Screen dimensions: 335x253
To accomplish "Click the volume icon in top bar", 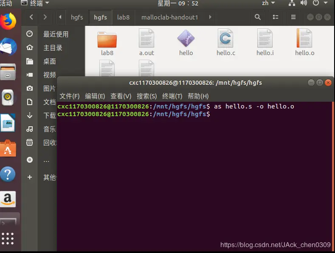I will point(304,3).
